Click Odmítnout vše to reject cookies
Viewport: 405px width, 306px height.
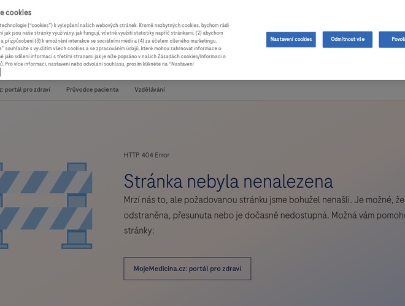[347, 40]
